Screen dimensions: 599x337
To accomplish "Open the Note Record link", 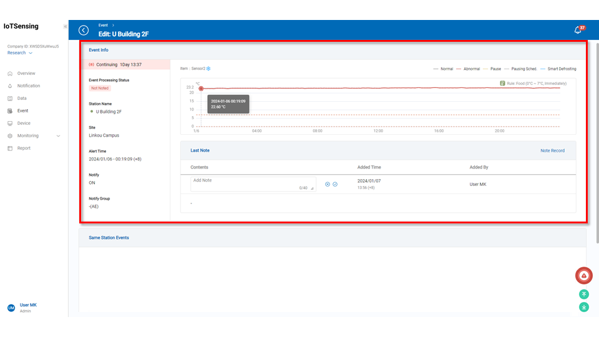I will click(x=552, y=150).
